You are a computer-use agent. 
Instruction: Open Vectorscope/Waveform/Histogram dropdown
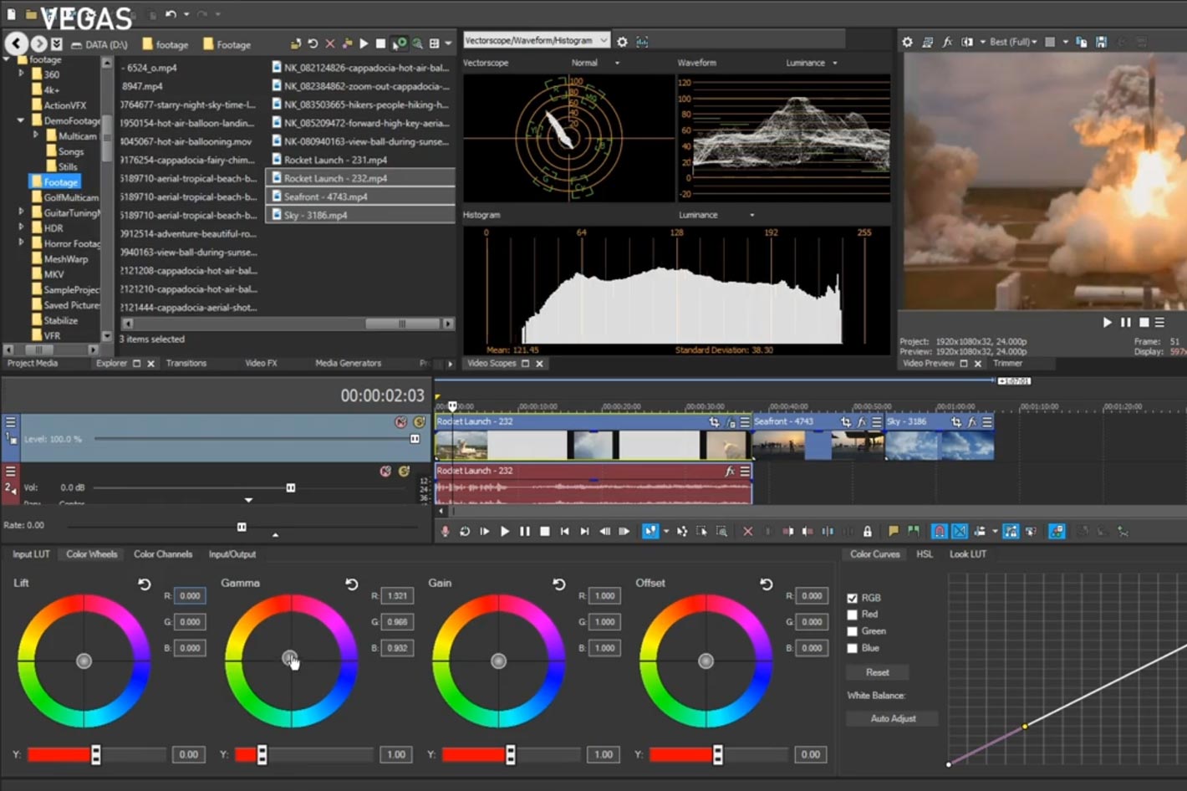[537, 40]
